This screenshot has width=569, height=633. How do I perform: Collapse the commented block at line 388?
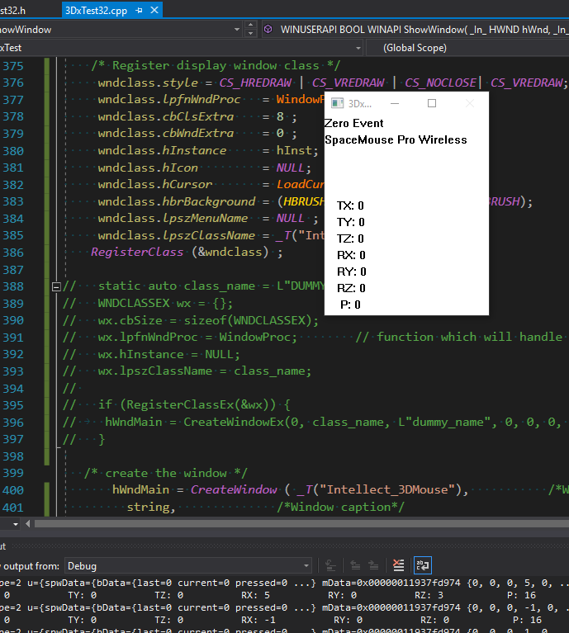point(56,286)
